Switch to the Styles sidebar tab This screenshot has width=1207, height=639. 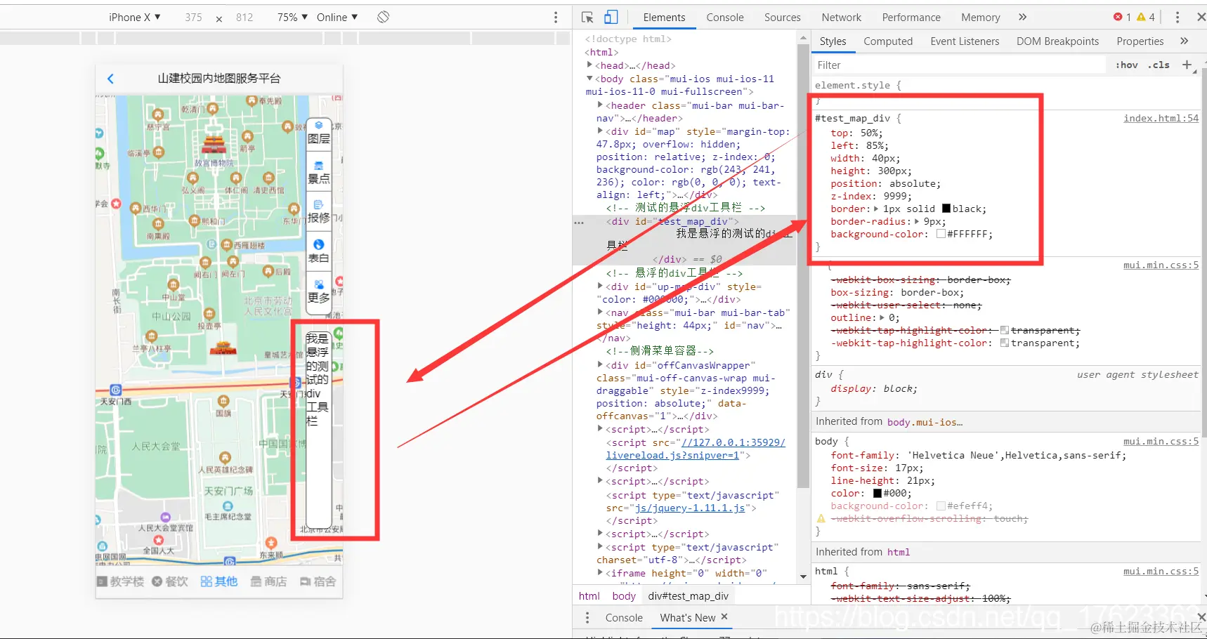[833, 41]
